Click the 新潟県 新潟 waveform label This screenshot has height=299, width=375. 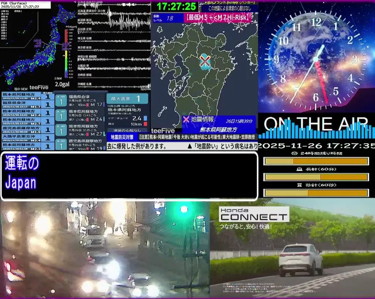pyautogui.click(x=84, y=20)
